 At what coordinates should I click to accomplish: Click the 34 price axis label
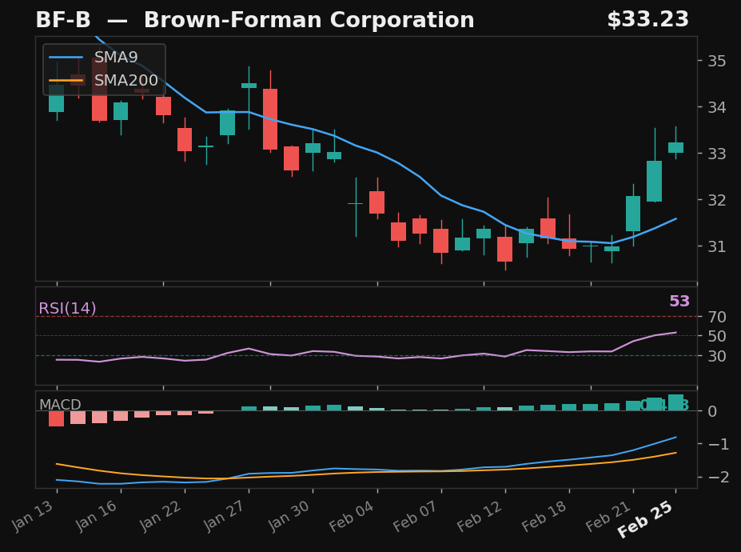tap(717, 107)
